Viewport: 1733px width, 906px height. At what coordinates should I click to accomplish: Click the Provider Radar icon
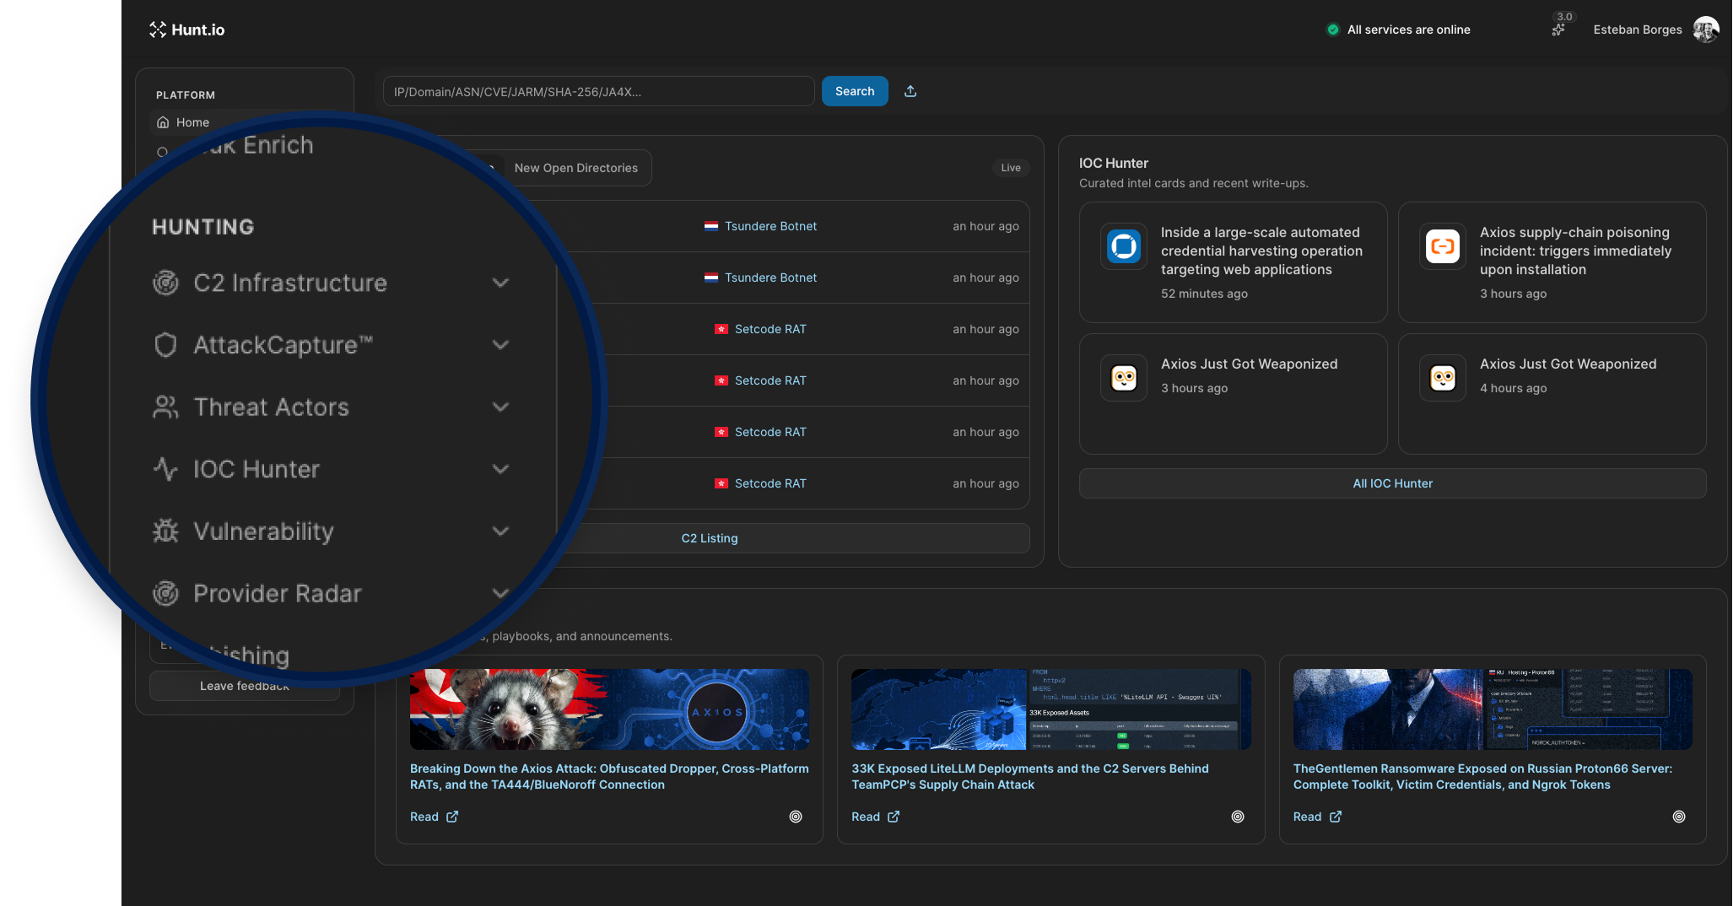(165, 594)
